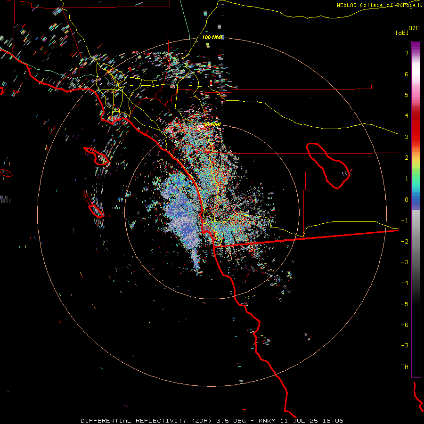Click the -3 value on the color scale
Screen dimensions: 424x424
(x=405, y=262)
